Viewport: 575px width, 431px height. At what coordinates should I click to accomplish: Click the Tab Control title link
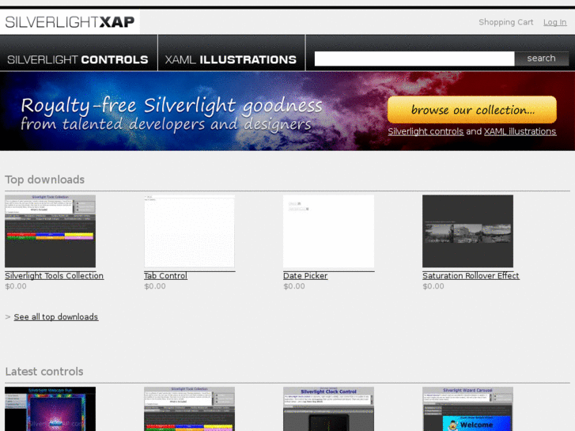click(x=165, y=276)
